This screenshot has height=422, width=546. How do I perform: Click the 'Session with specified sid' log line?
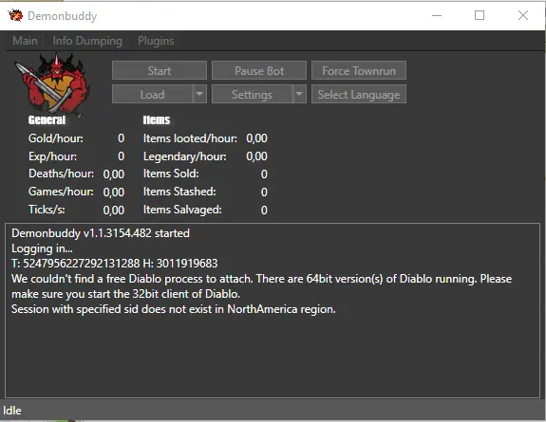point(174,309)
